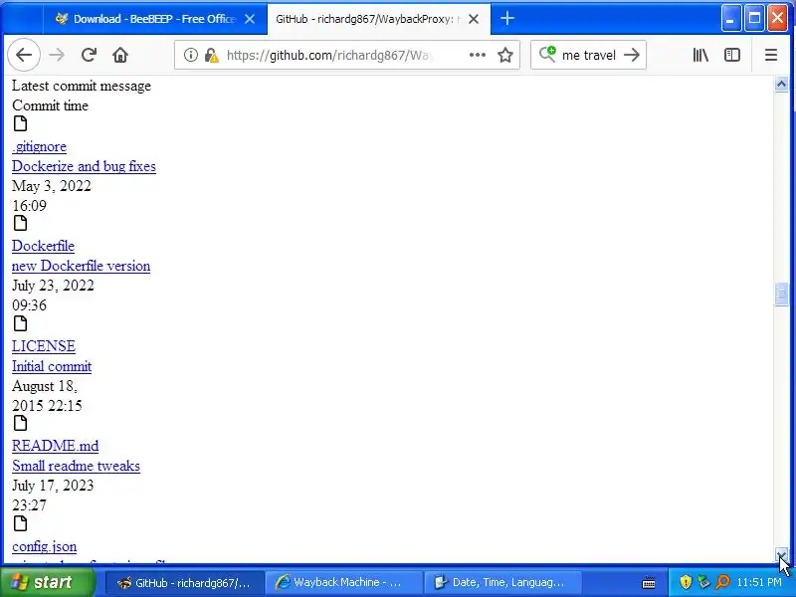Click the on-screen keyboard taskbar icon
The width and height of the screenshot is (796, 597).
click(x=649, y=582)
